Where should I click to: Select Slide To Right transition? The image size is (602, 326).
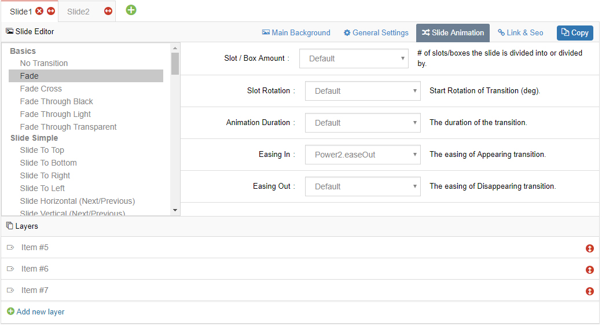point(45,175)
